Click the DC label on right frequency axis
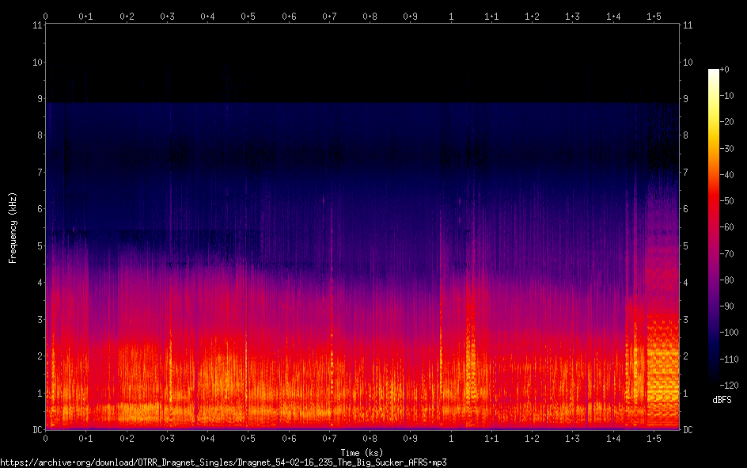The width and height of the screenshot is (747, 468). coord(688,430)
